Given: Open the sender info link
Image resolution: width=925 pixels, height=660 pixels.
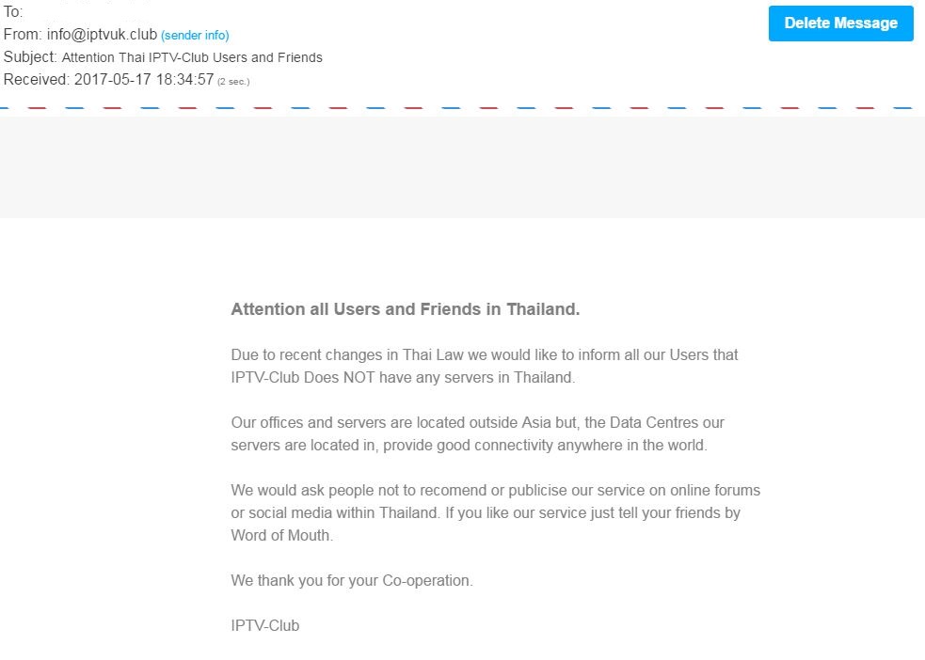Looking at the screenshot, I should [x=195, y=36].
